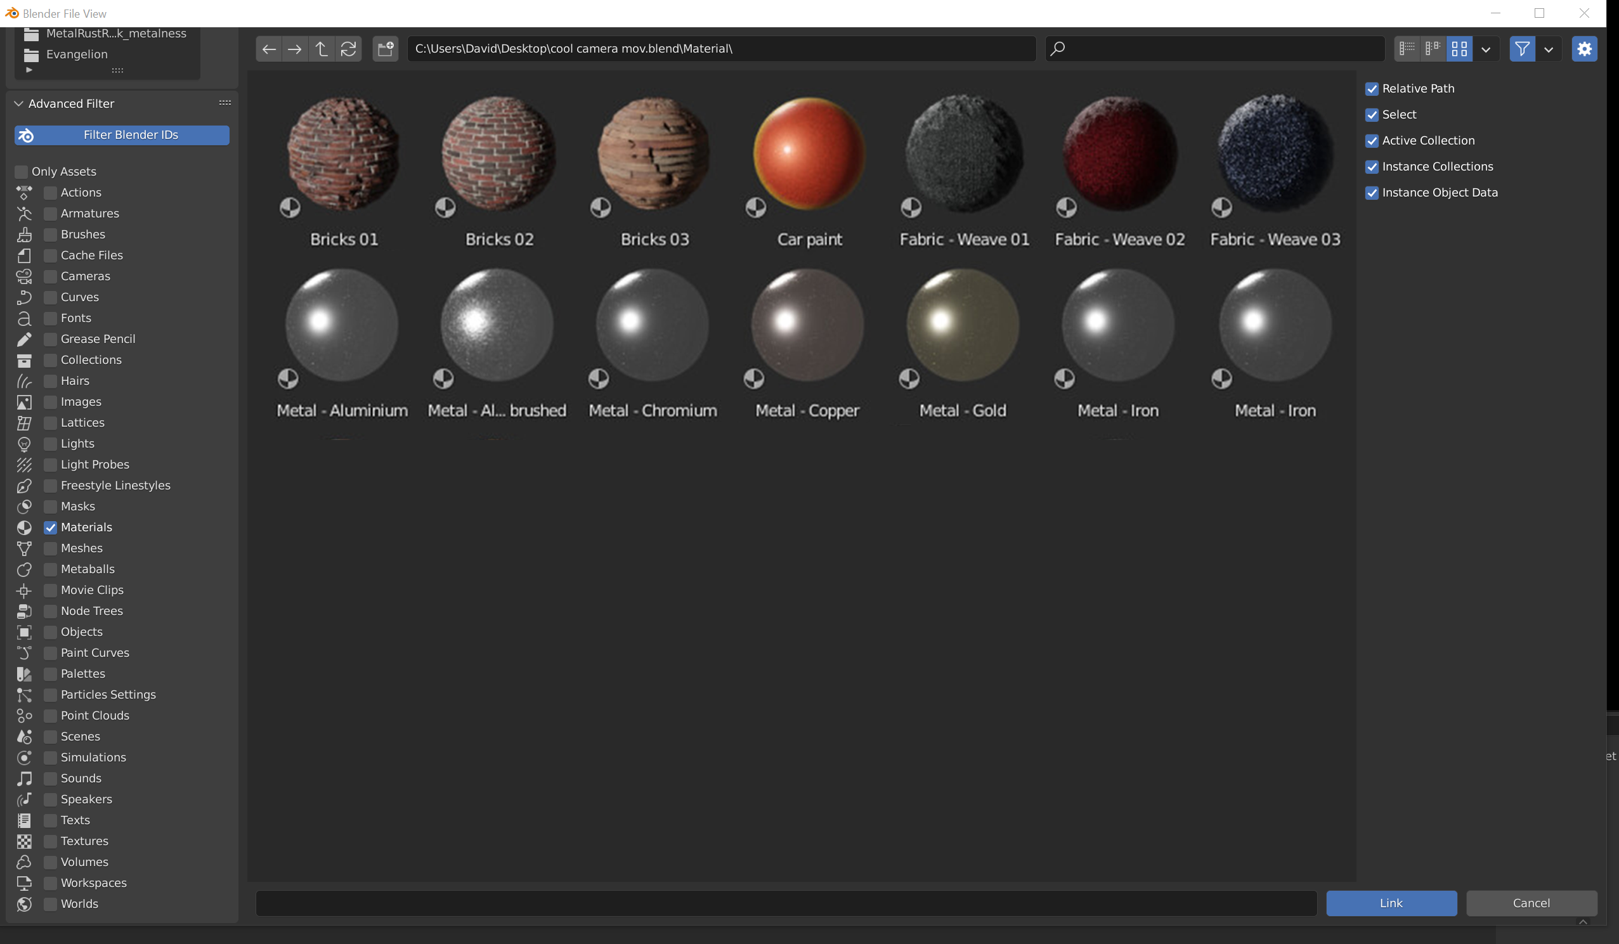This screenshot has width=1619, height=944.
Task: Open display settings dropdown arrow
Action: [1486, 49]
